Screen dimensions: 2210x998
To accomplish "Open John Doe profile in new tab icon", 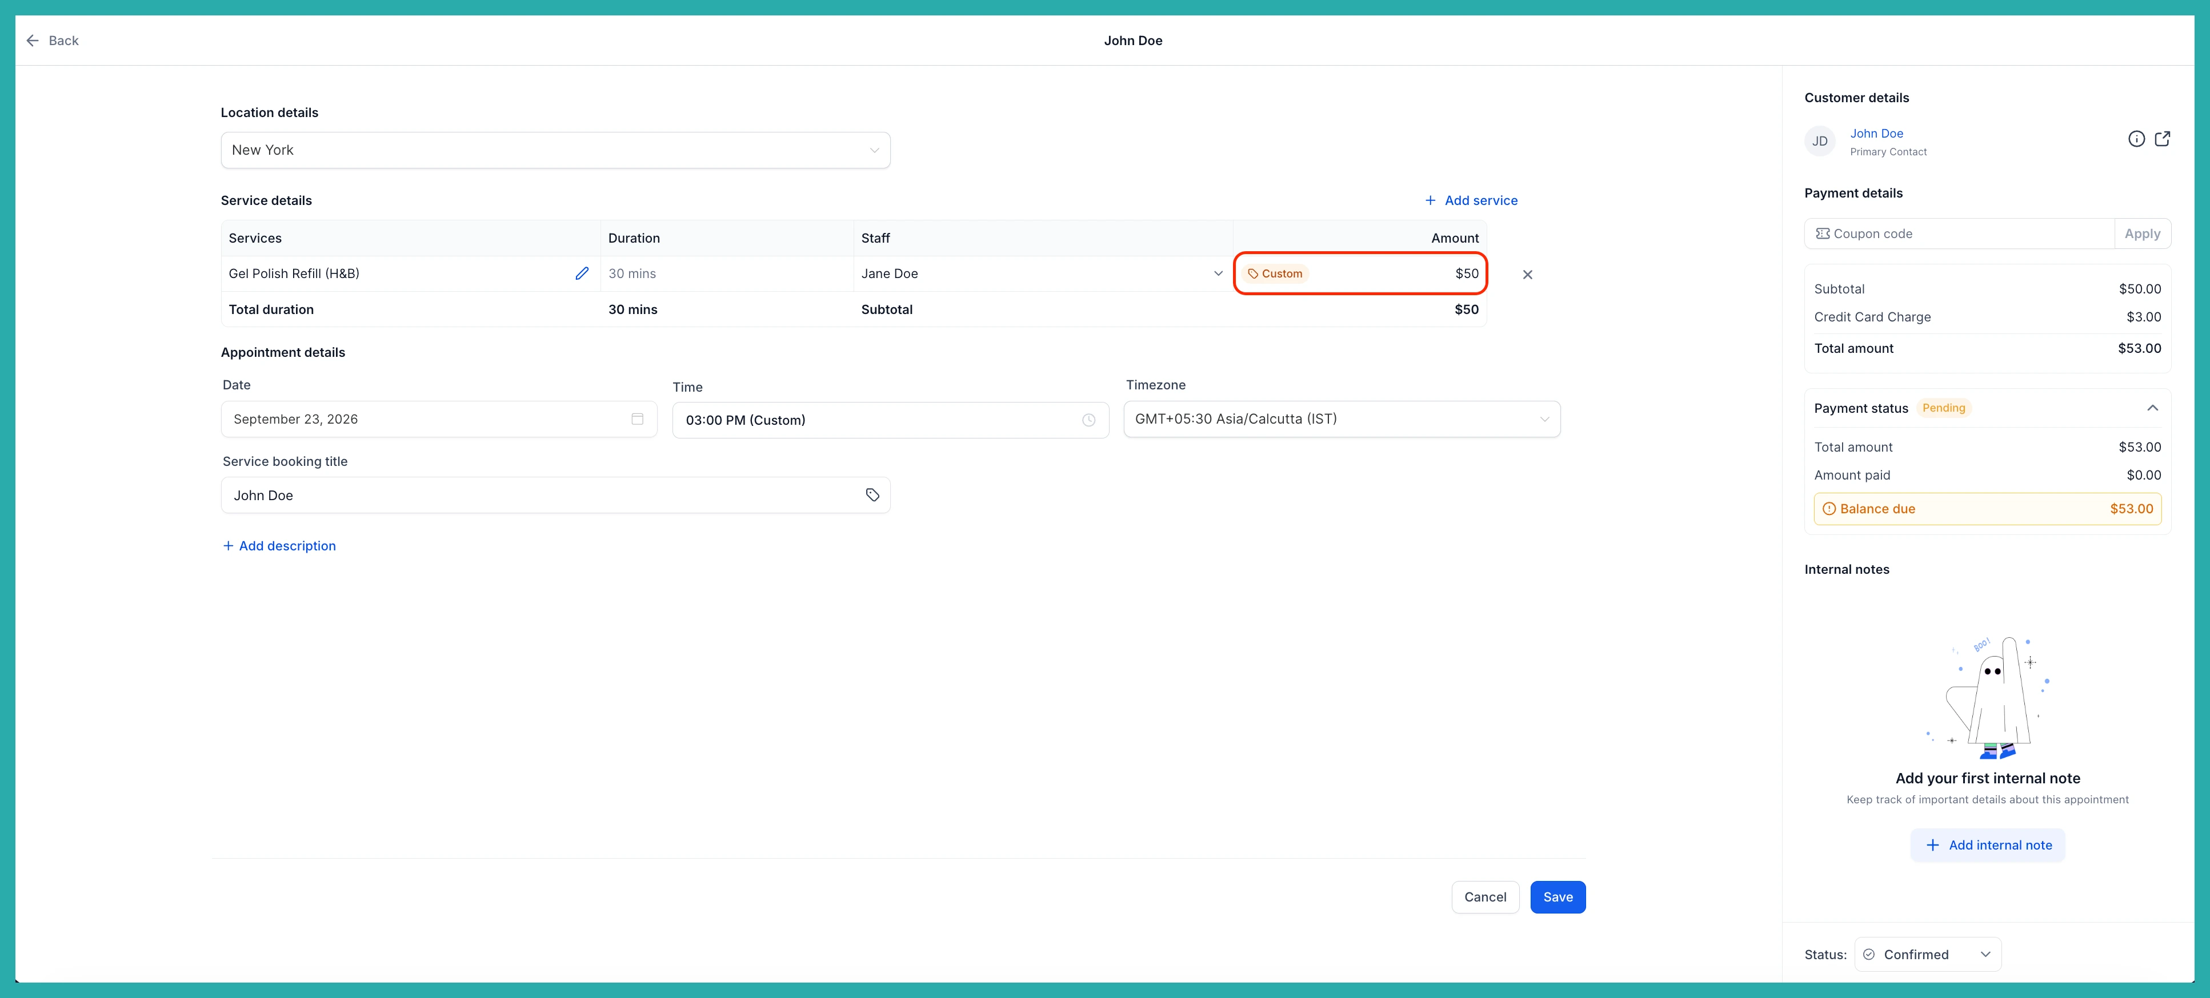I will click(2162, 139).
